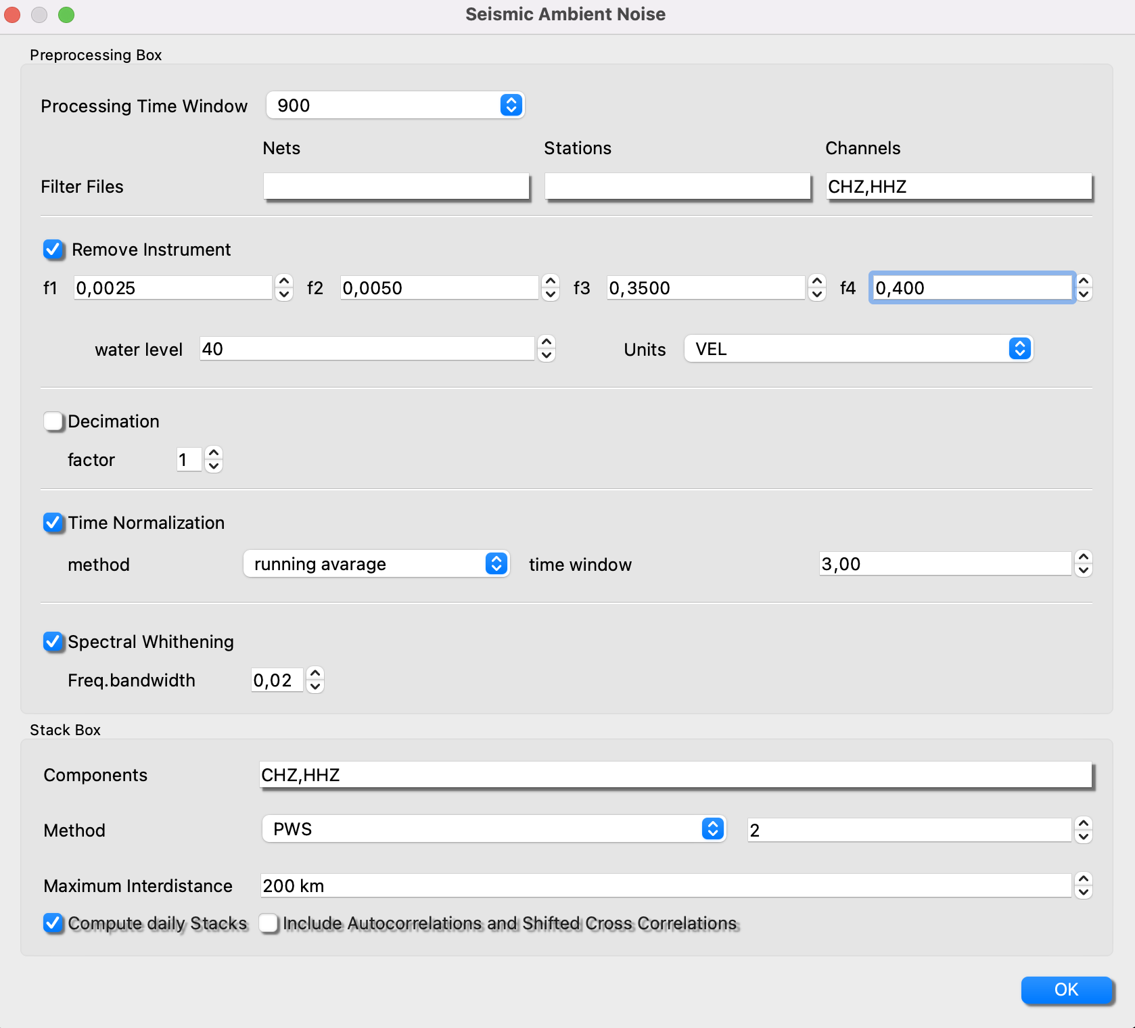Increase the f2 value with up arrow
1135x1028 pixels.
coord(551,281)
